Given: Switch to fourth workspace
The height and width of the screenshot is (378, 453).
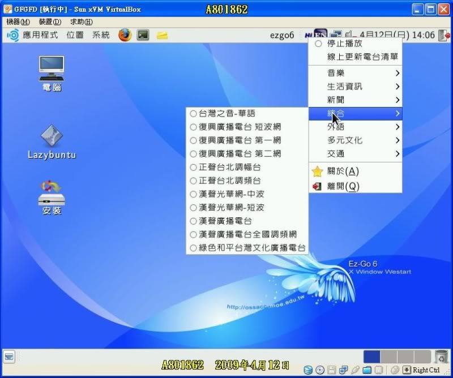Looking at the screenshot, I should pos(422,356).
